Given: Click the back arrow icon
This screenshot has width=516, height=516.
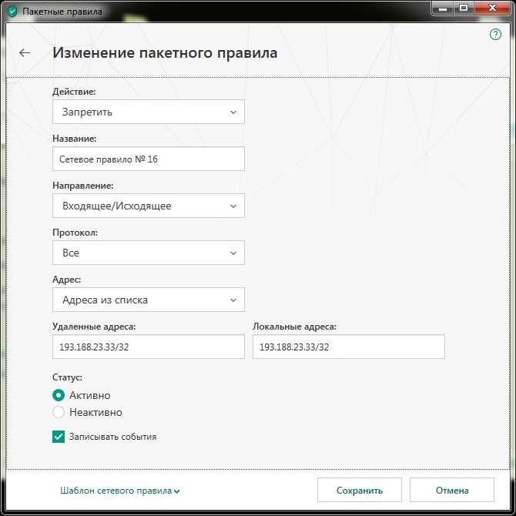Looking at the screenshot, I should (x=25, y=52).
